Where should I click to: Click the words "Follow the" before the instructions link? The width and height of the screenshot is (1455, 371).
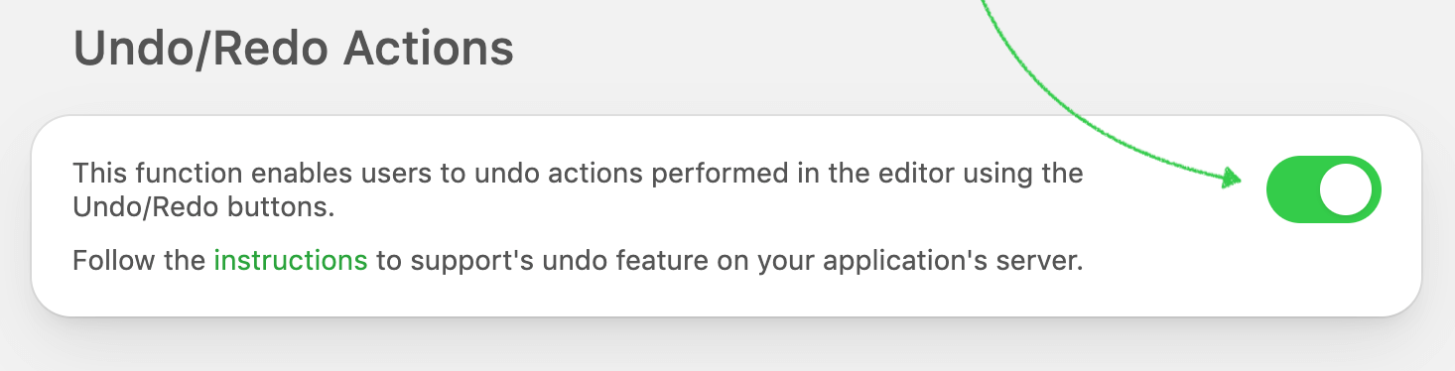tap(139, 262)
